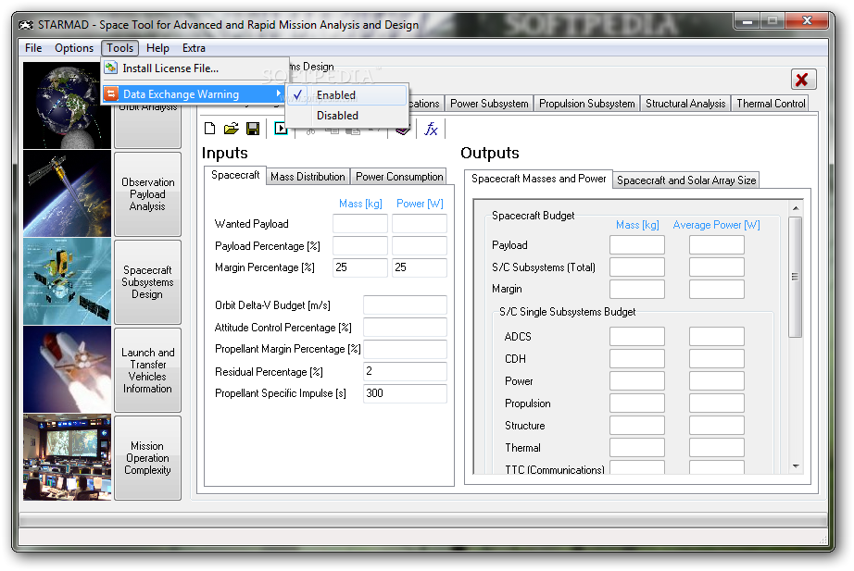Click the Data Exchange Warning orange icon
The width and height of the screenshot is (854, 571).
(x=111, y=93)
